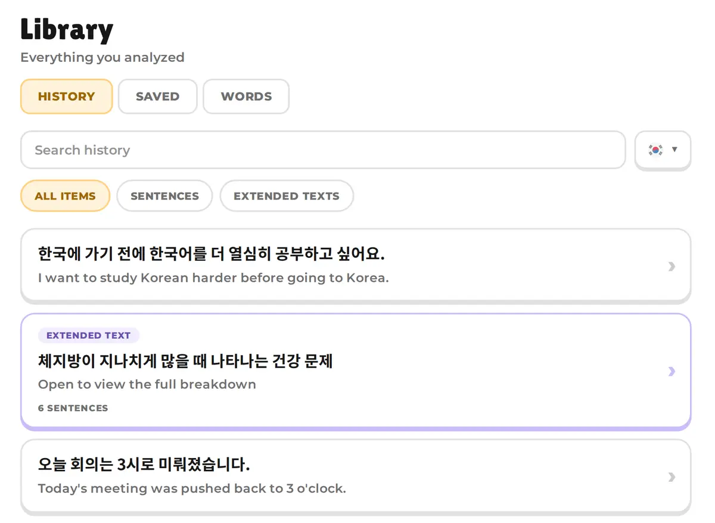
Task: Open title 체지방이 지나치게 많을 때 나타나는 건강 문제
Action: click(x=185, y=361)
